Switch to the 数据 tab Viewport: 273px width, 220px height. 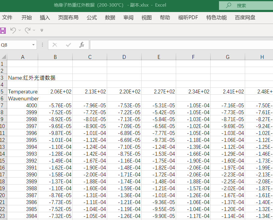point(110,17)
